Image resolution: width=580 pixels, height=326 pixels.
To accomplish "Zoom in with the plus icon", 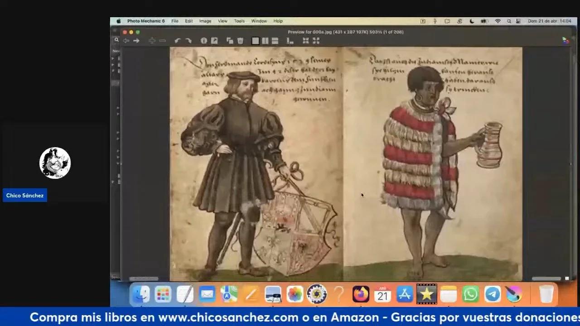I will [x=152, y=41].
